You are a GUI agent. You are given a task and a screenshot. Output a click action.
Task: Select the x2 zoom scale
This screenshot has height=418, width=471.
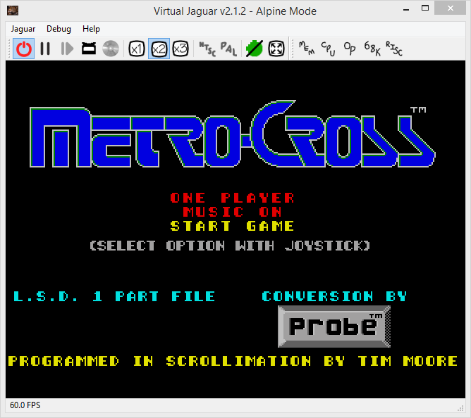159,49
